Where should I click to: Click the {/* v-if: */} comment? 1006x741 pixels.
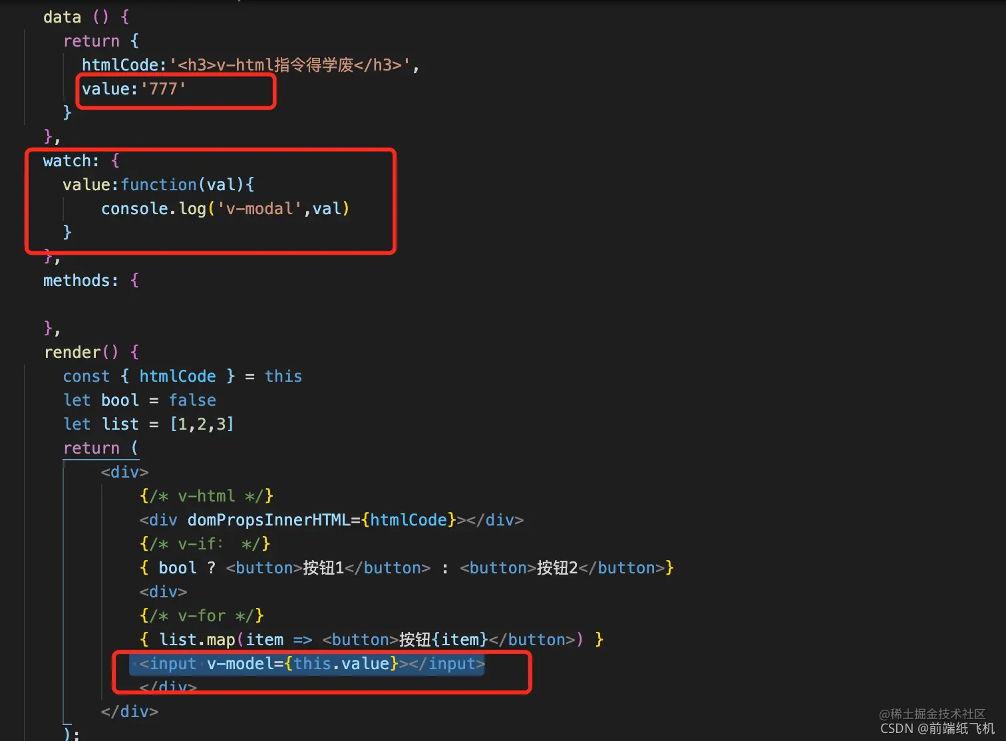(x=205, y=543)
